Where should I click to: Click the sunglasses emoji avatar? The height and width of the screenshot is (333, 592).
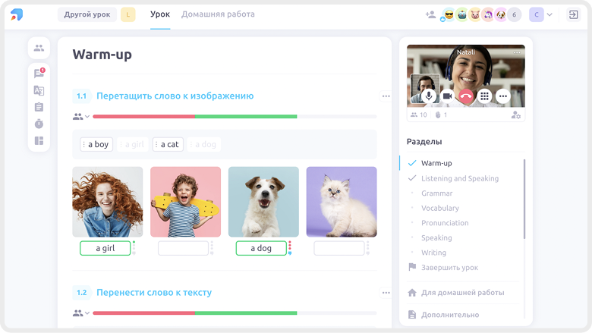(449, 14)
